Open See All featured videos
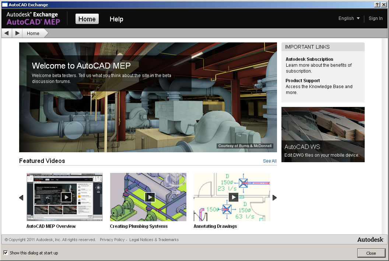 270,161
